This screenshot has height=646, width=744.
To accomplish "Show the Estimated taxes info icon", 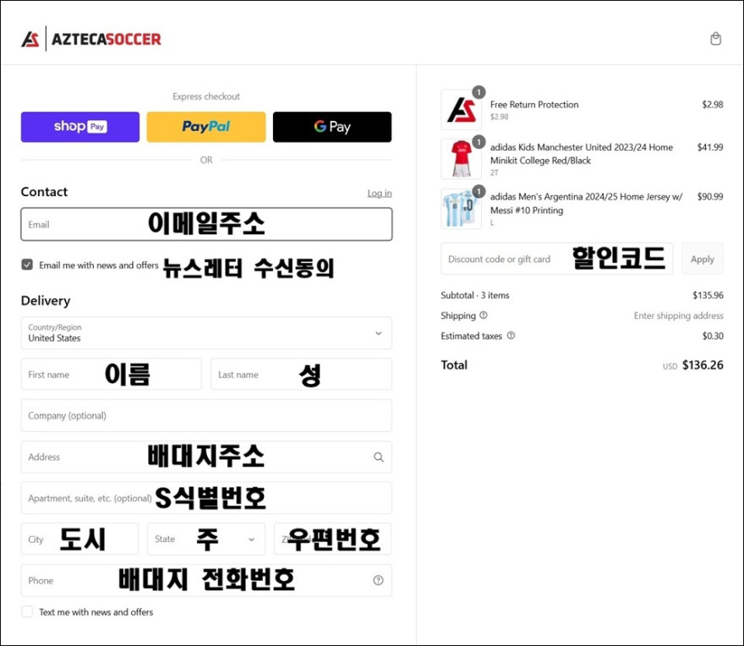I will tap(511, 336).
